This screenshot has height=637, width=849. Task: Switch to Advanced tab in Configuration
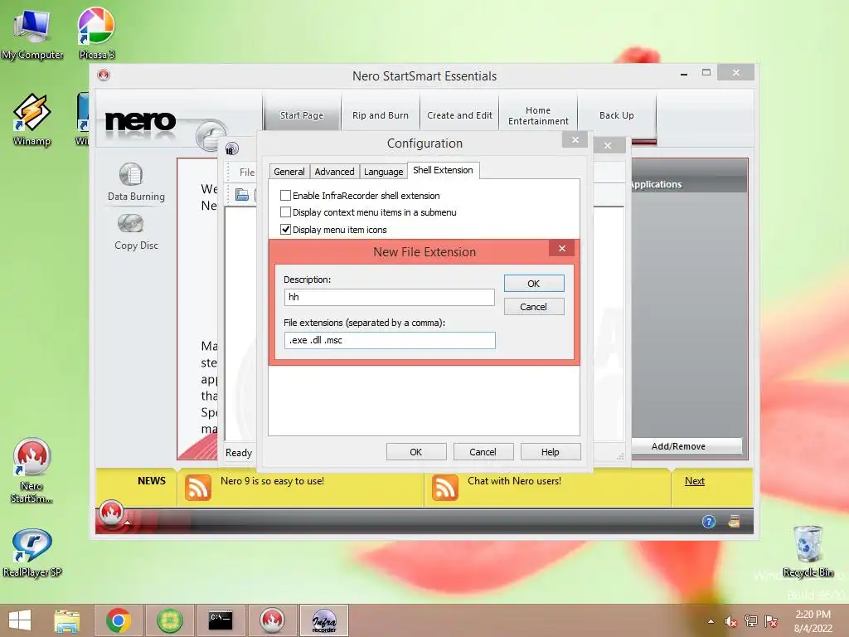pos(334,172)
